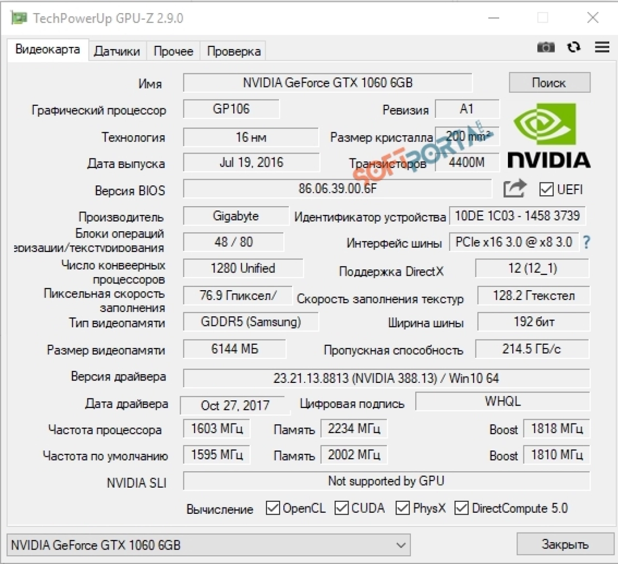Click the 6144 МБ memory size value

(235, 349)
